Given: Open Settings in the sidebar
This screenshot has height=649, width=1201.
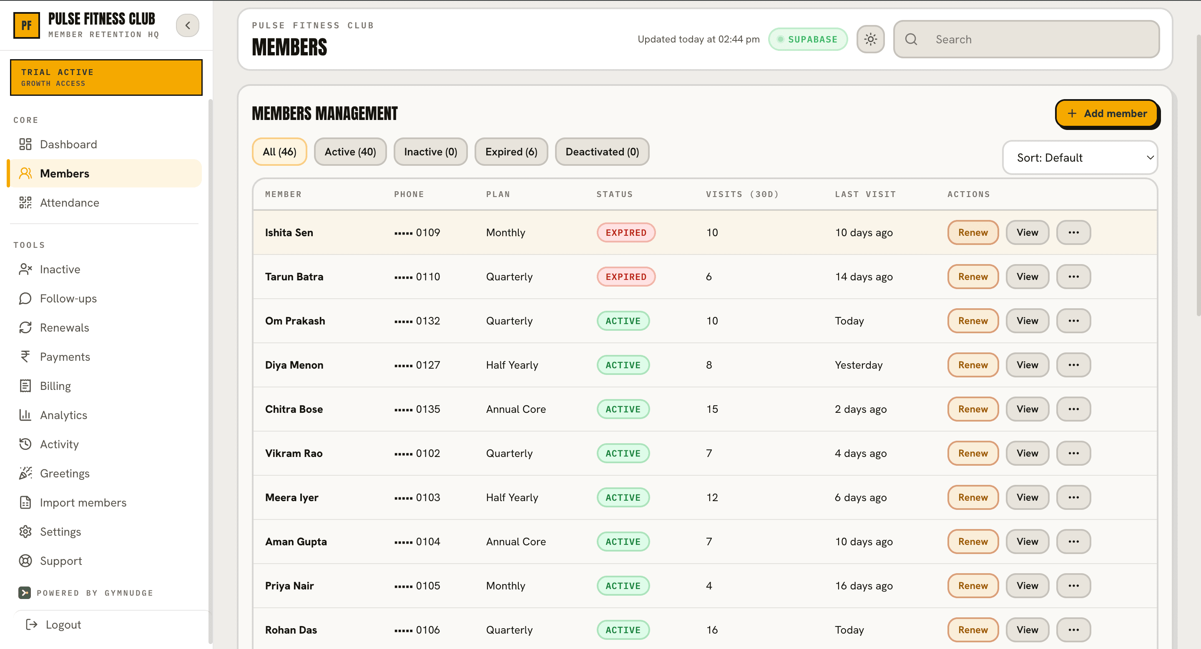Looking at the screenshot, I should coord(106,532).
